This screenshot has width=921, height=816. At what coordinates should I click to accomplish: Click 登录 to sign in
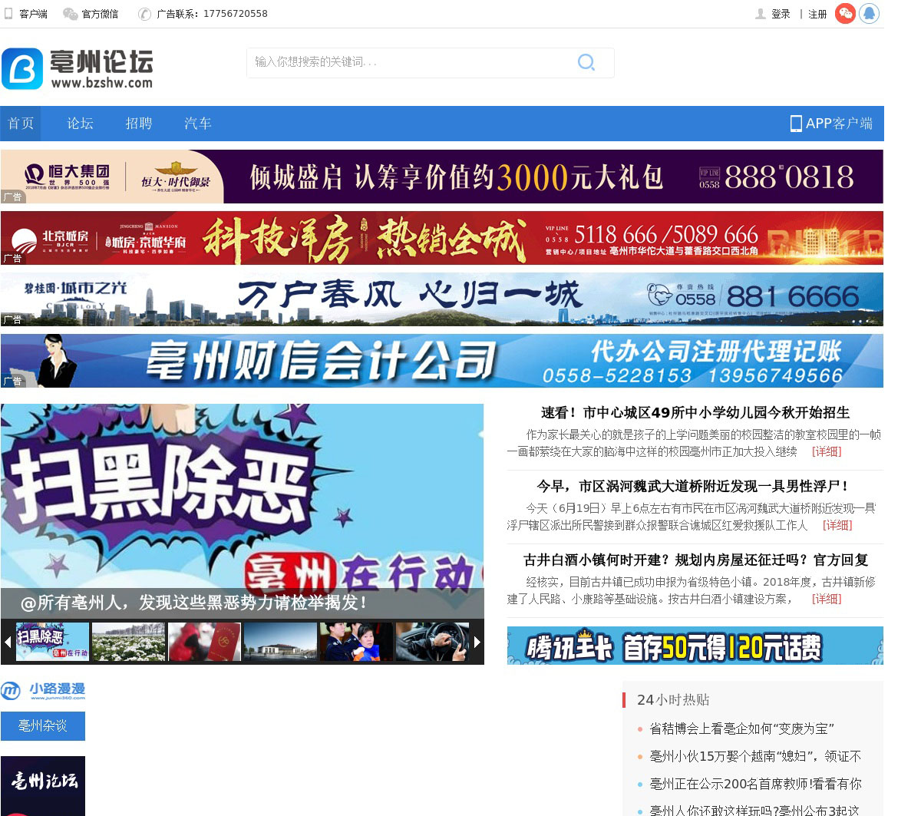coord(781,14)
